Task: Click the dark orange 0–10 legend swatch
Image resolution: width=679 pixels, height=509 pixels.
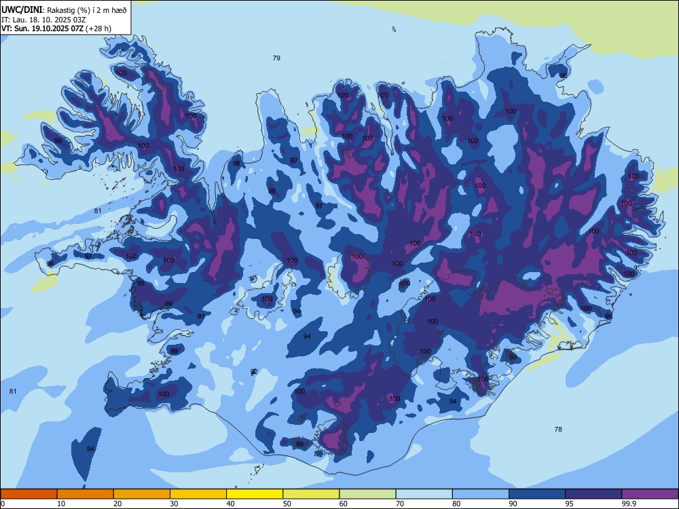Action: pos(29,494)
